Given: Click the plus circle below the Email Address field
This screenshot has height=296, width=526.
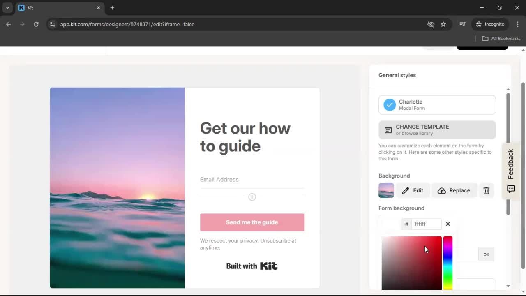Looking at the screenshot, I should coord(252,197).
